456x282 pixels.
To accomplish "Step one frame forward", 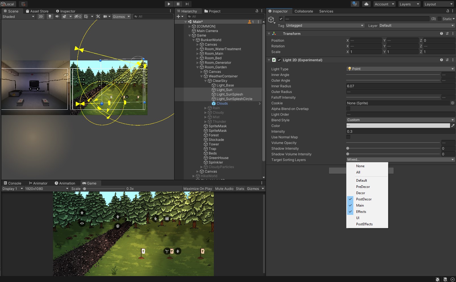I will (x=187, y=4).
